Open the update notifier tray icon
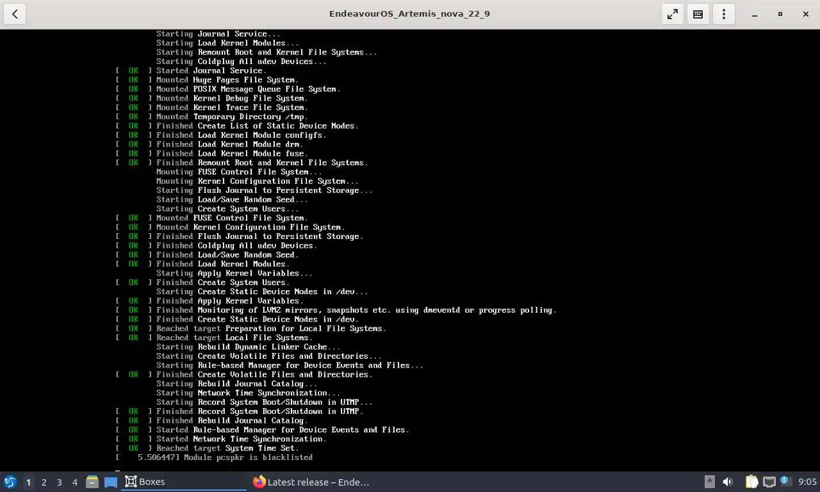The image size is (820, 492). click(x=785, y=482)
